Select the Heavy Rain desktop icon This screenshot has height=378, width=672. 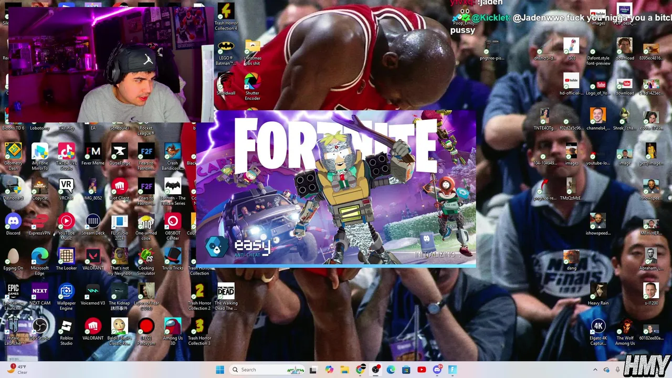598,295
